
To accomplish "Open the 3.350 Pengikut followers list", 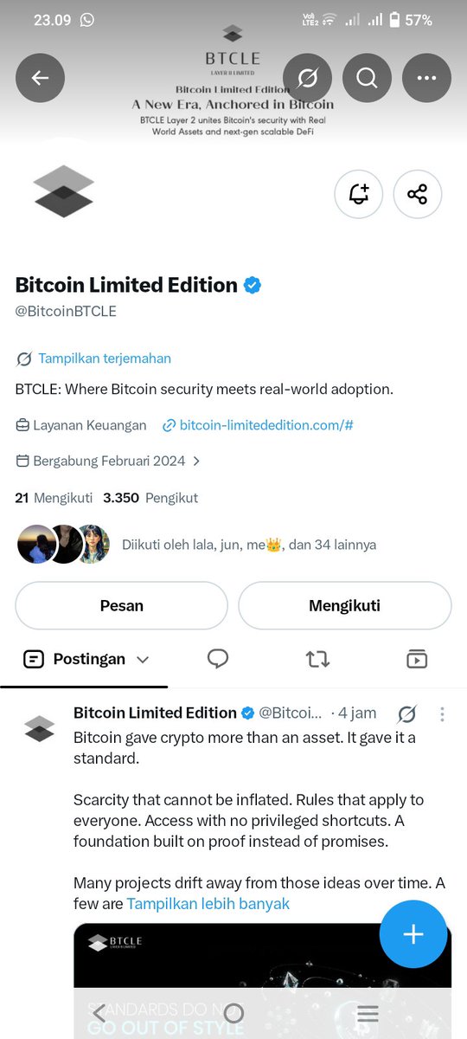I will click(150, 498).
